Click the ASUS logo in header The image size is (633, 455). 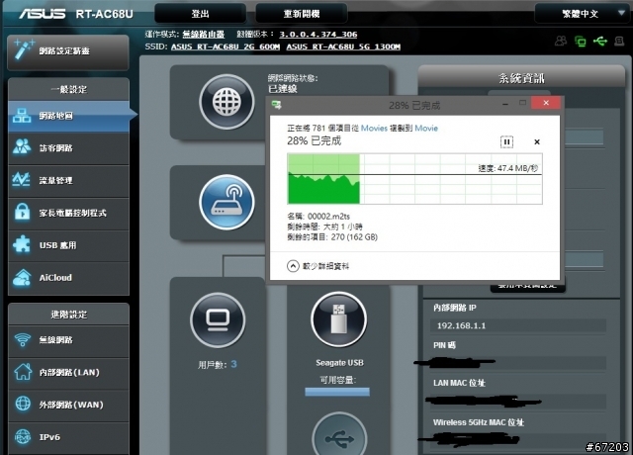[x=42, y=14]
